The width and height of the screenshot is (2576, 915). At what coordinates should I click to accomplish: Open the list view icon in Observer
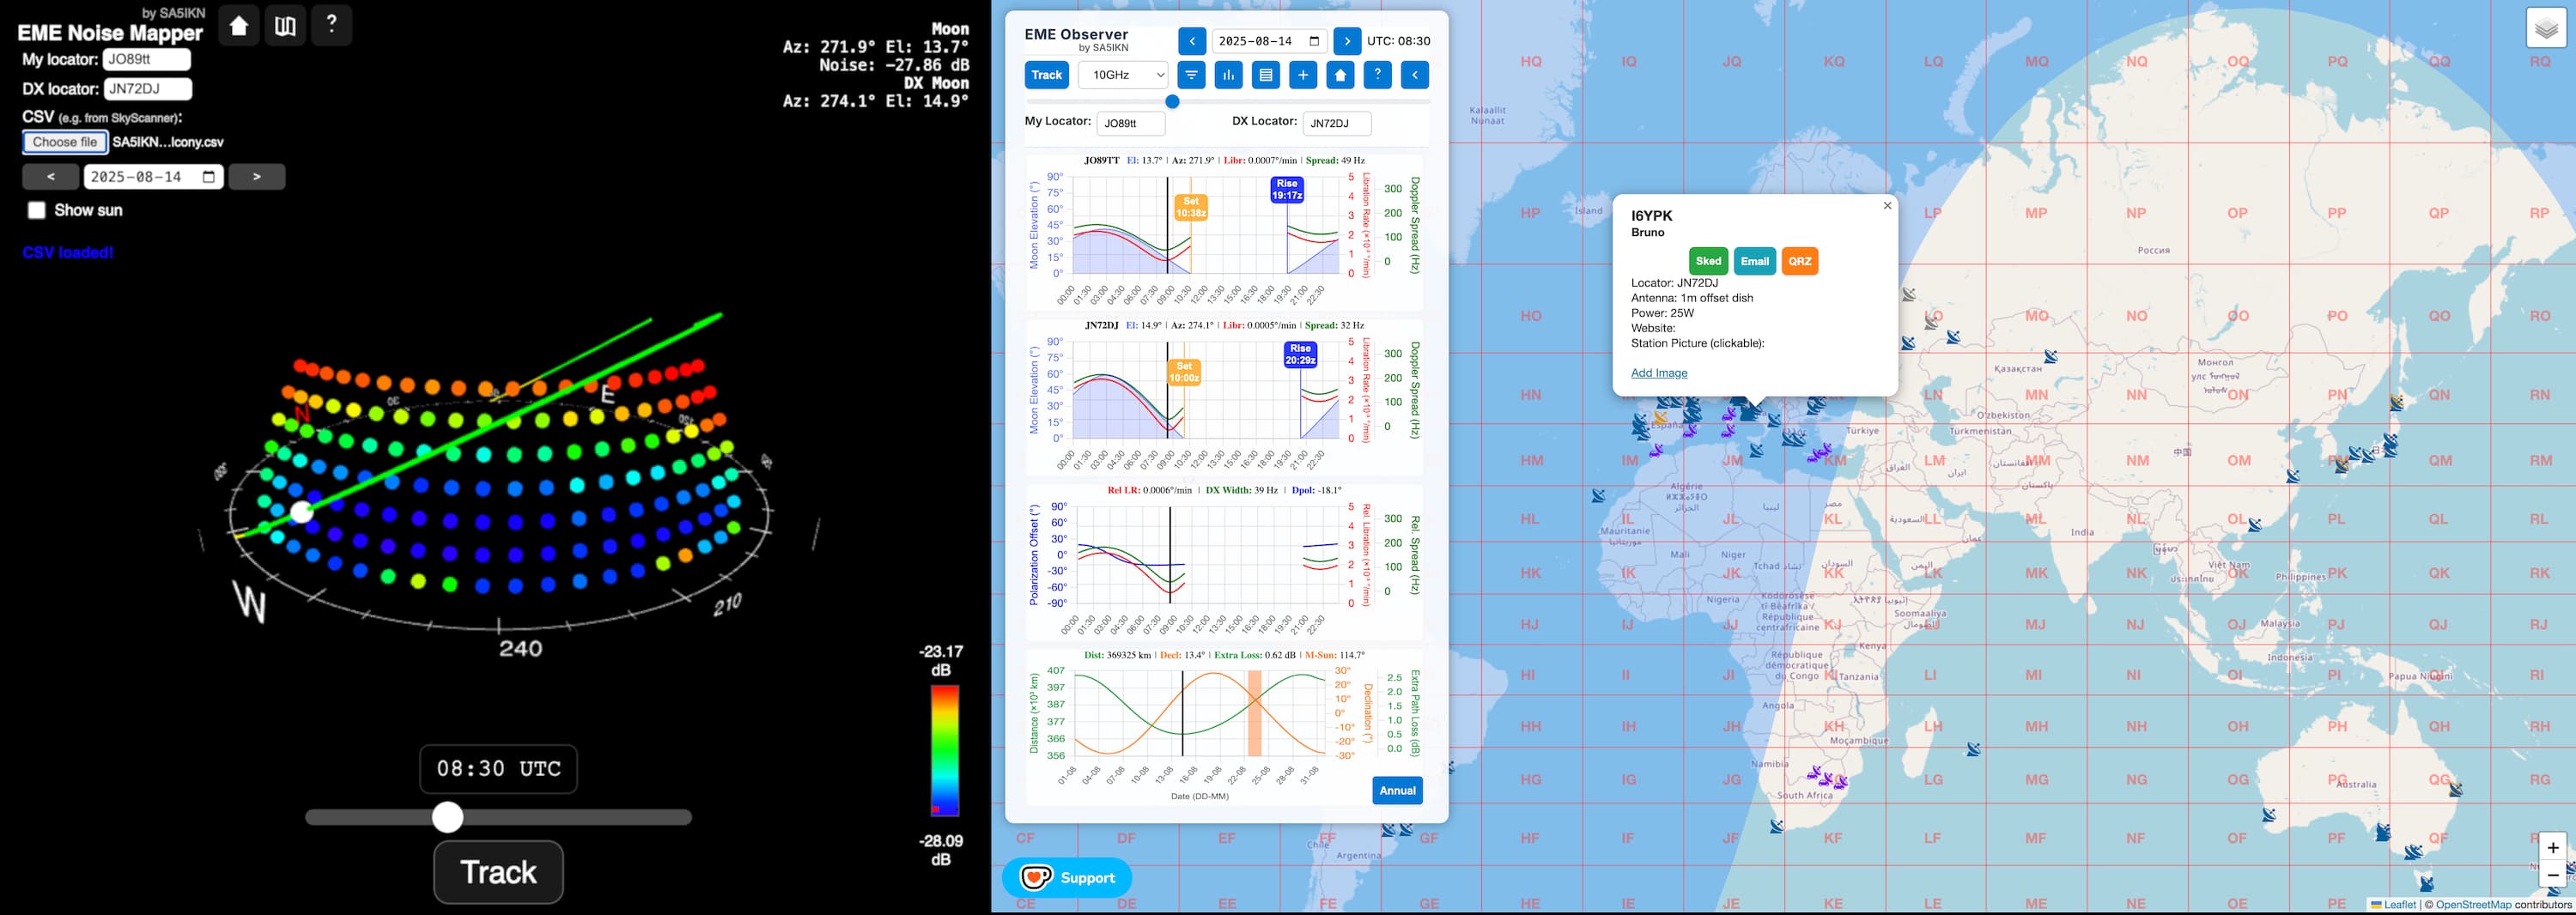1266,75
